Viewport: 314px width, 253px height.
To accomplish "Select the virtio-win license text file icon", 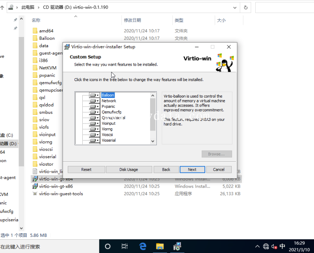I will [x=35, y=172].
